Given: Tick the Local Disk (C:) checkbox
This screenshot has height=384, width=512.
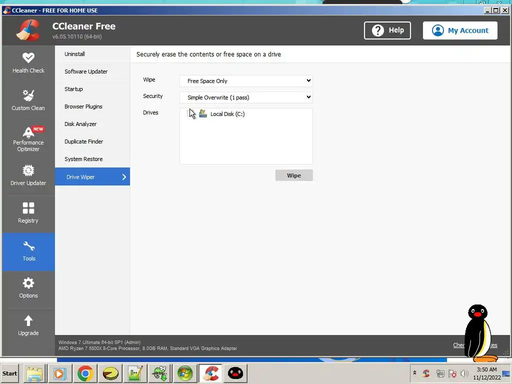Looking at the screenshot, I should coord(189,113).
